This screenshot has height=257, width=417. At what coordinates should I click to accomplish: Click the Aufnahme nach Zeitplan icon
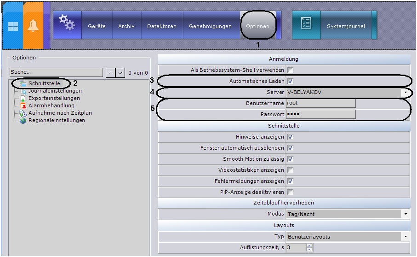tap(23, 113)
